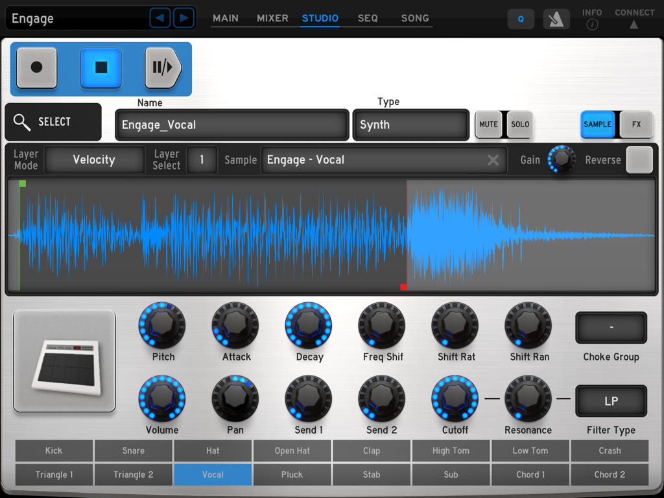Open the metronome settings
Image resolution: width=664 pixels, height=498 pixels.
(556, 18)
